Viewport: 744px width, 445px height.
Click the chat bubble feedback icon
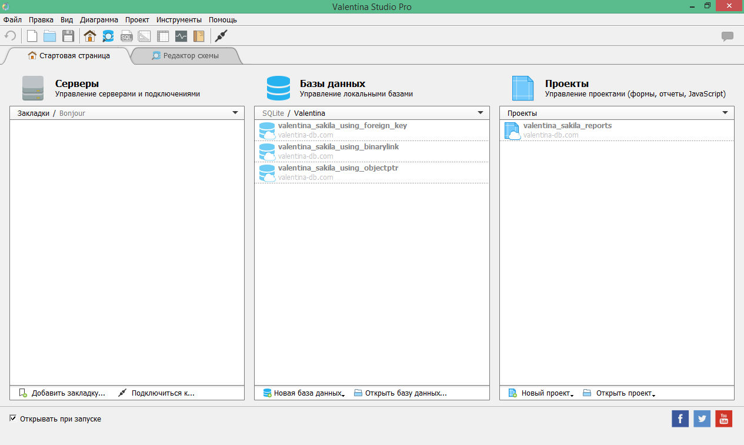[728, 36]
